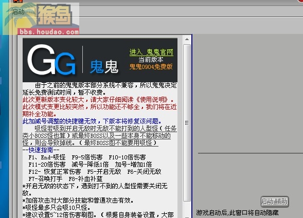Open the 启动 menu

pyautogui.click(x=19, y=12)
